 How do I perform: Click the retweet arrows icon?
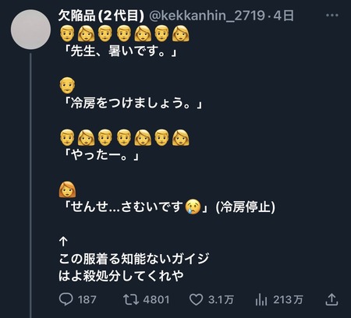click(131, 299)
